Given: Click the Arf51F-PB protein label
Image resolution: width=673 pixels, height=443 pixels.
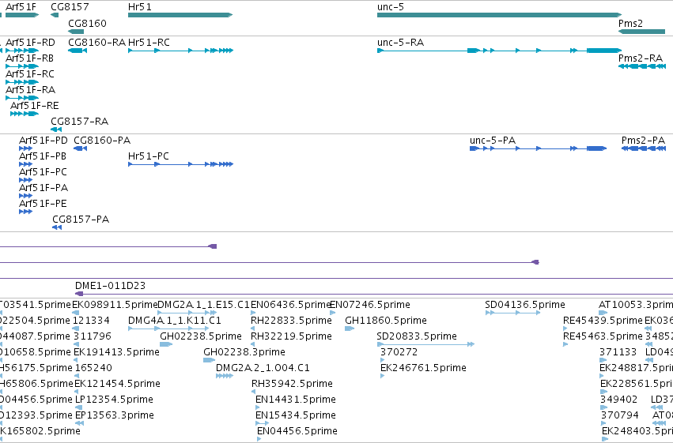Looking at the screenshot, I should [43, 156].
